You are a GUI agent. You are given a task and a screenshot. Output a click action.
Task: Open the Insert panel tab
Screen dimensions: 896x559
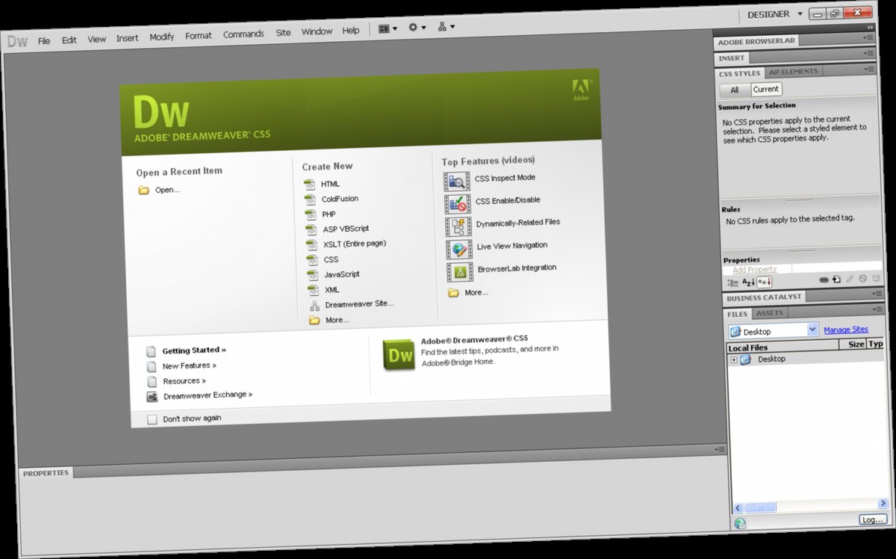coord(732,58)
